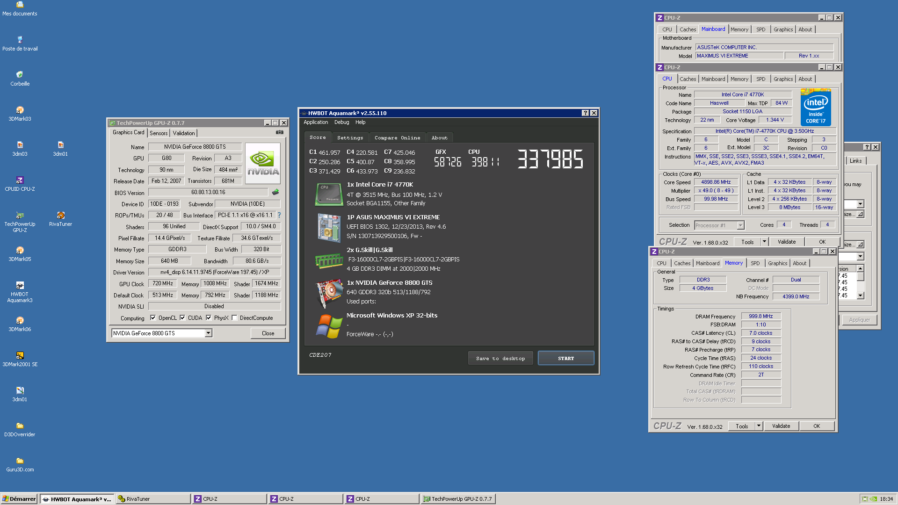The image size is (898, 505).
Task: Click OK in CPU-Z Memory window
Action: pos(817,426)
